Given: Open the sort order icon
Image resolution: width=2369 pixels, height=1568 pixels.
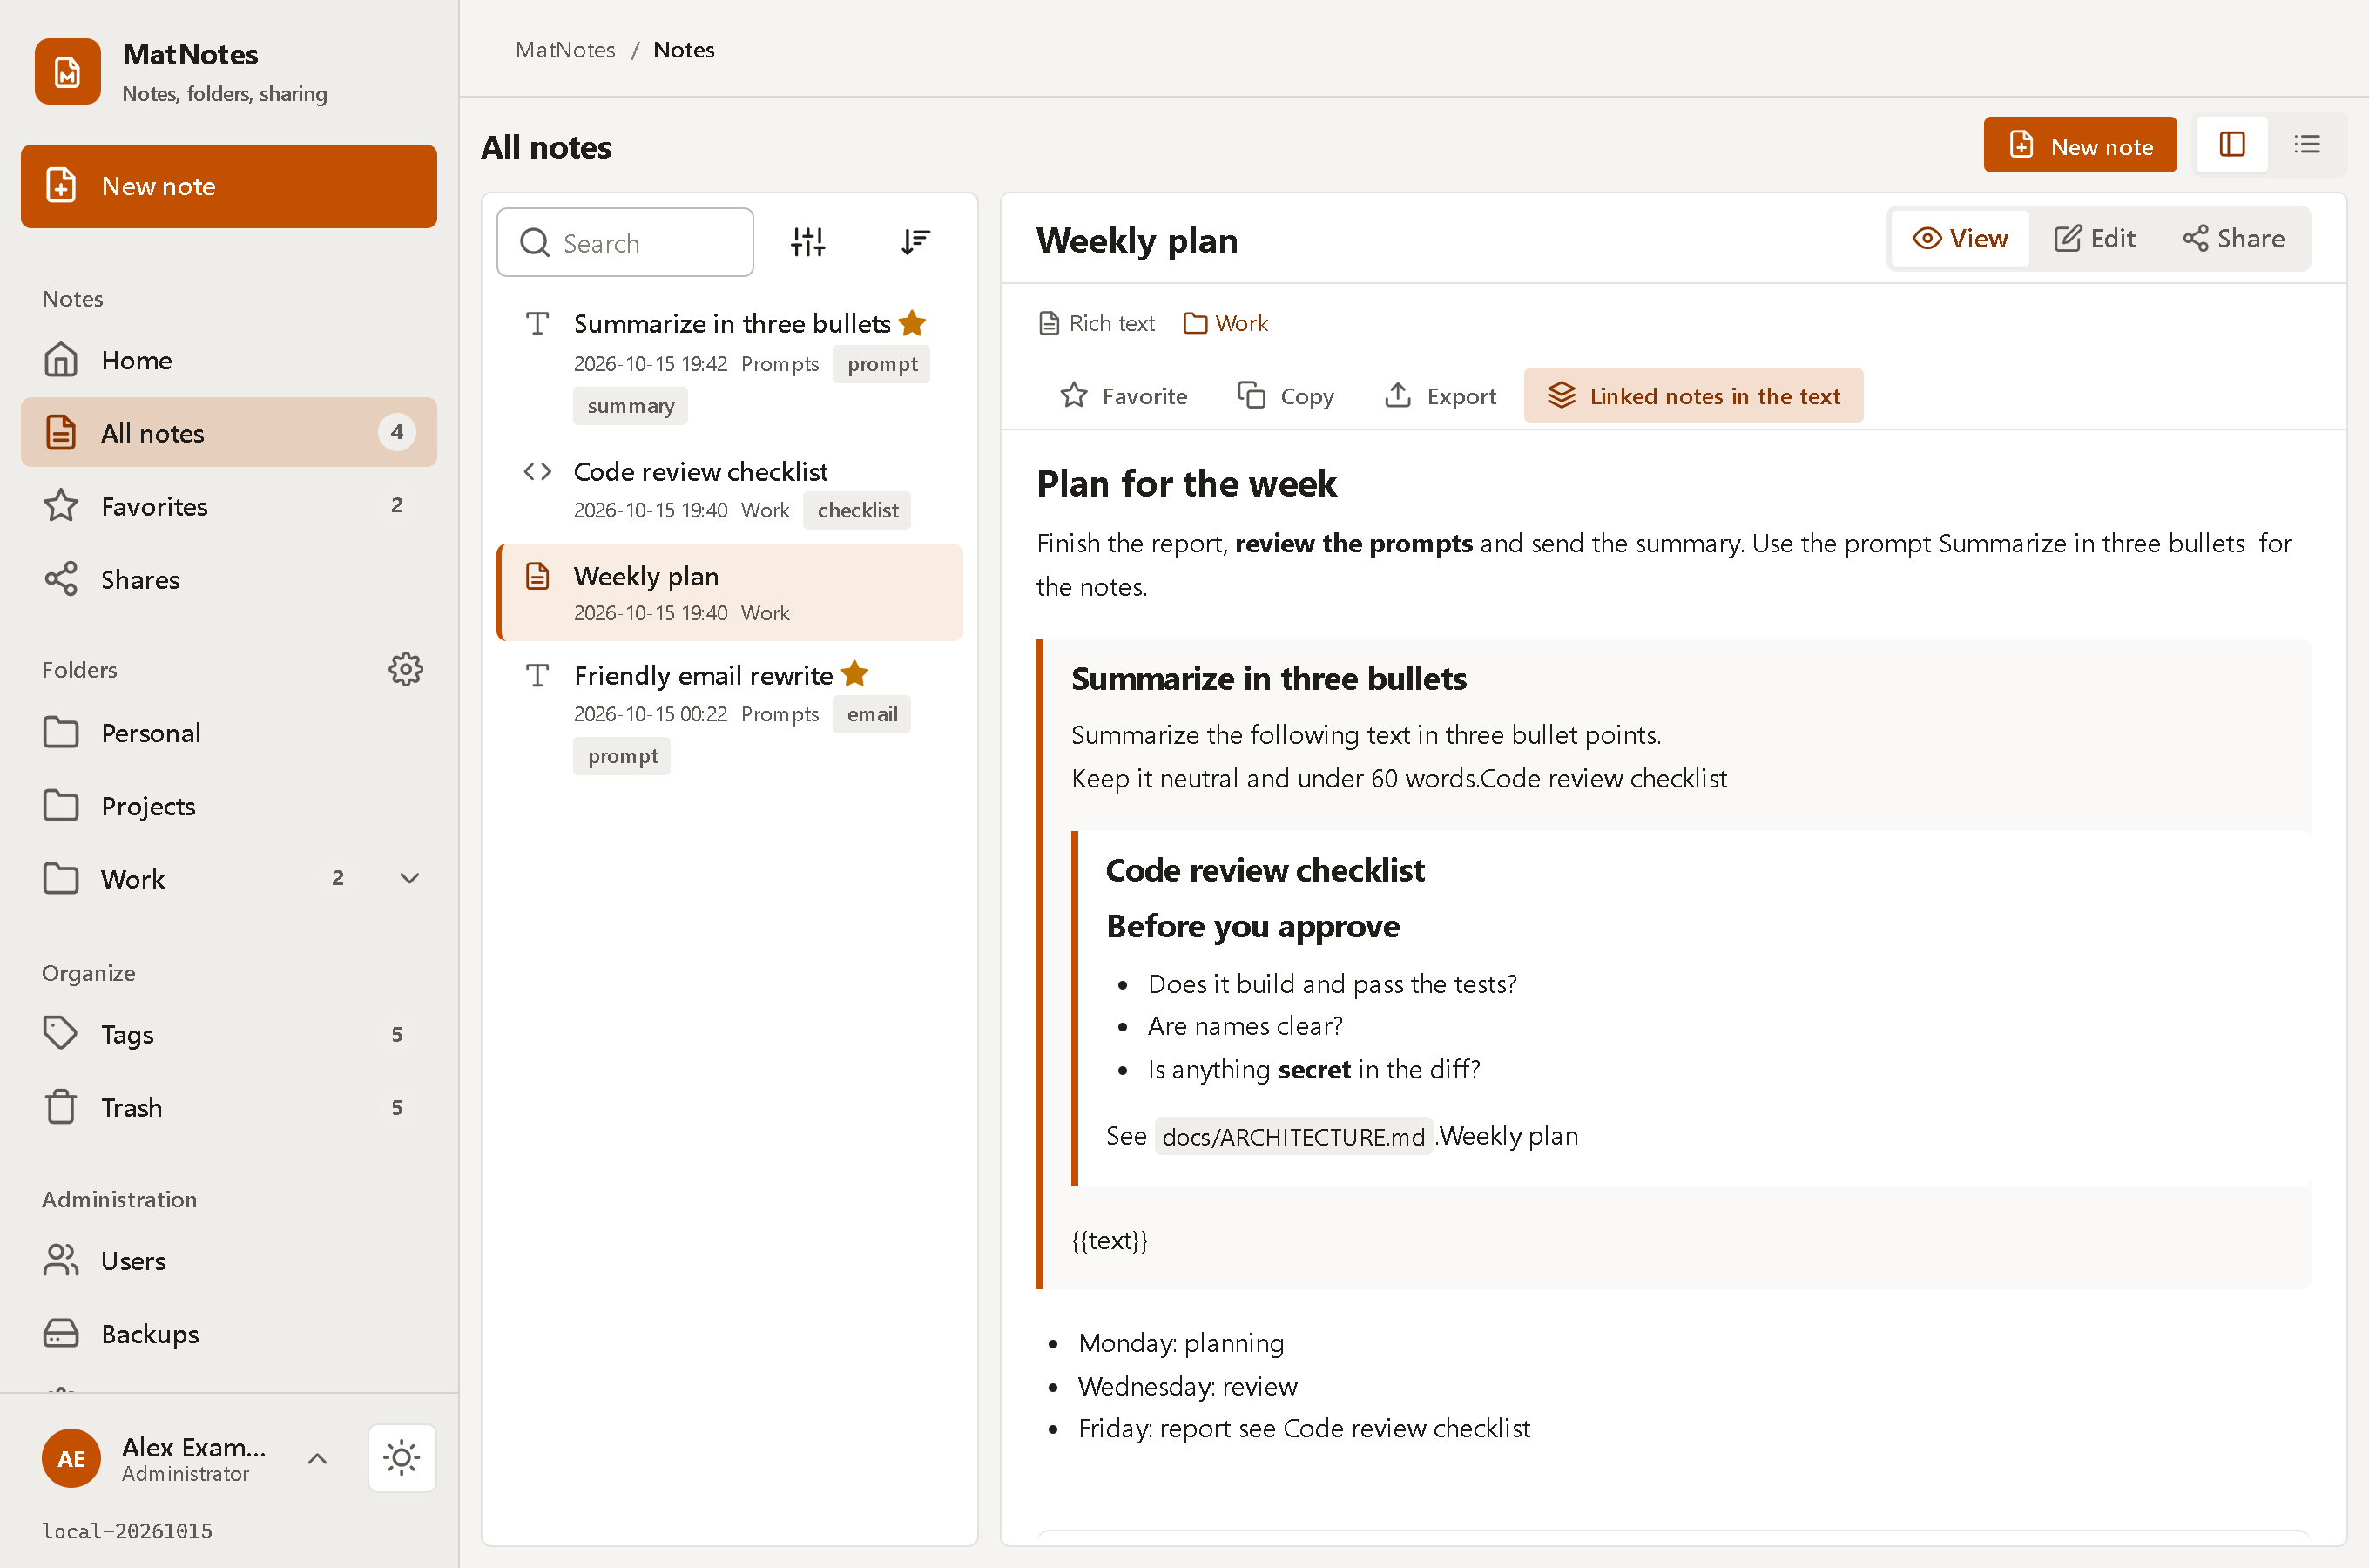Looking at the screenshot, I should coord(915,242).
